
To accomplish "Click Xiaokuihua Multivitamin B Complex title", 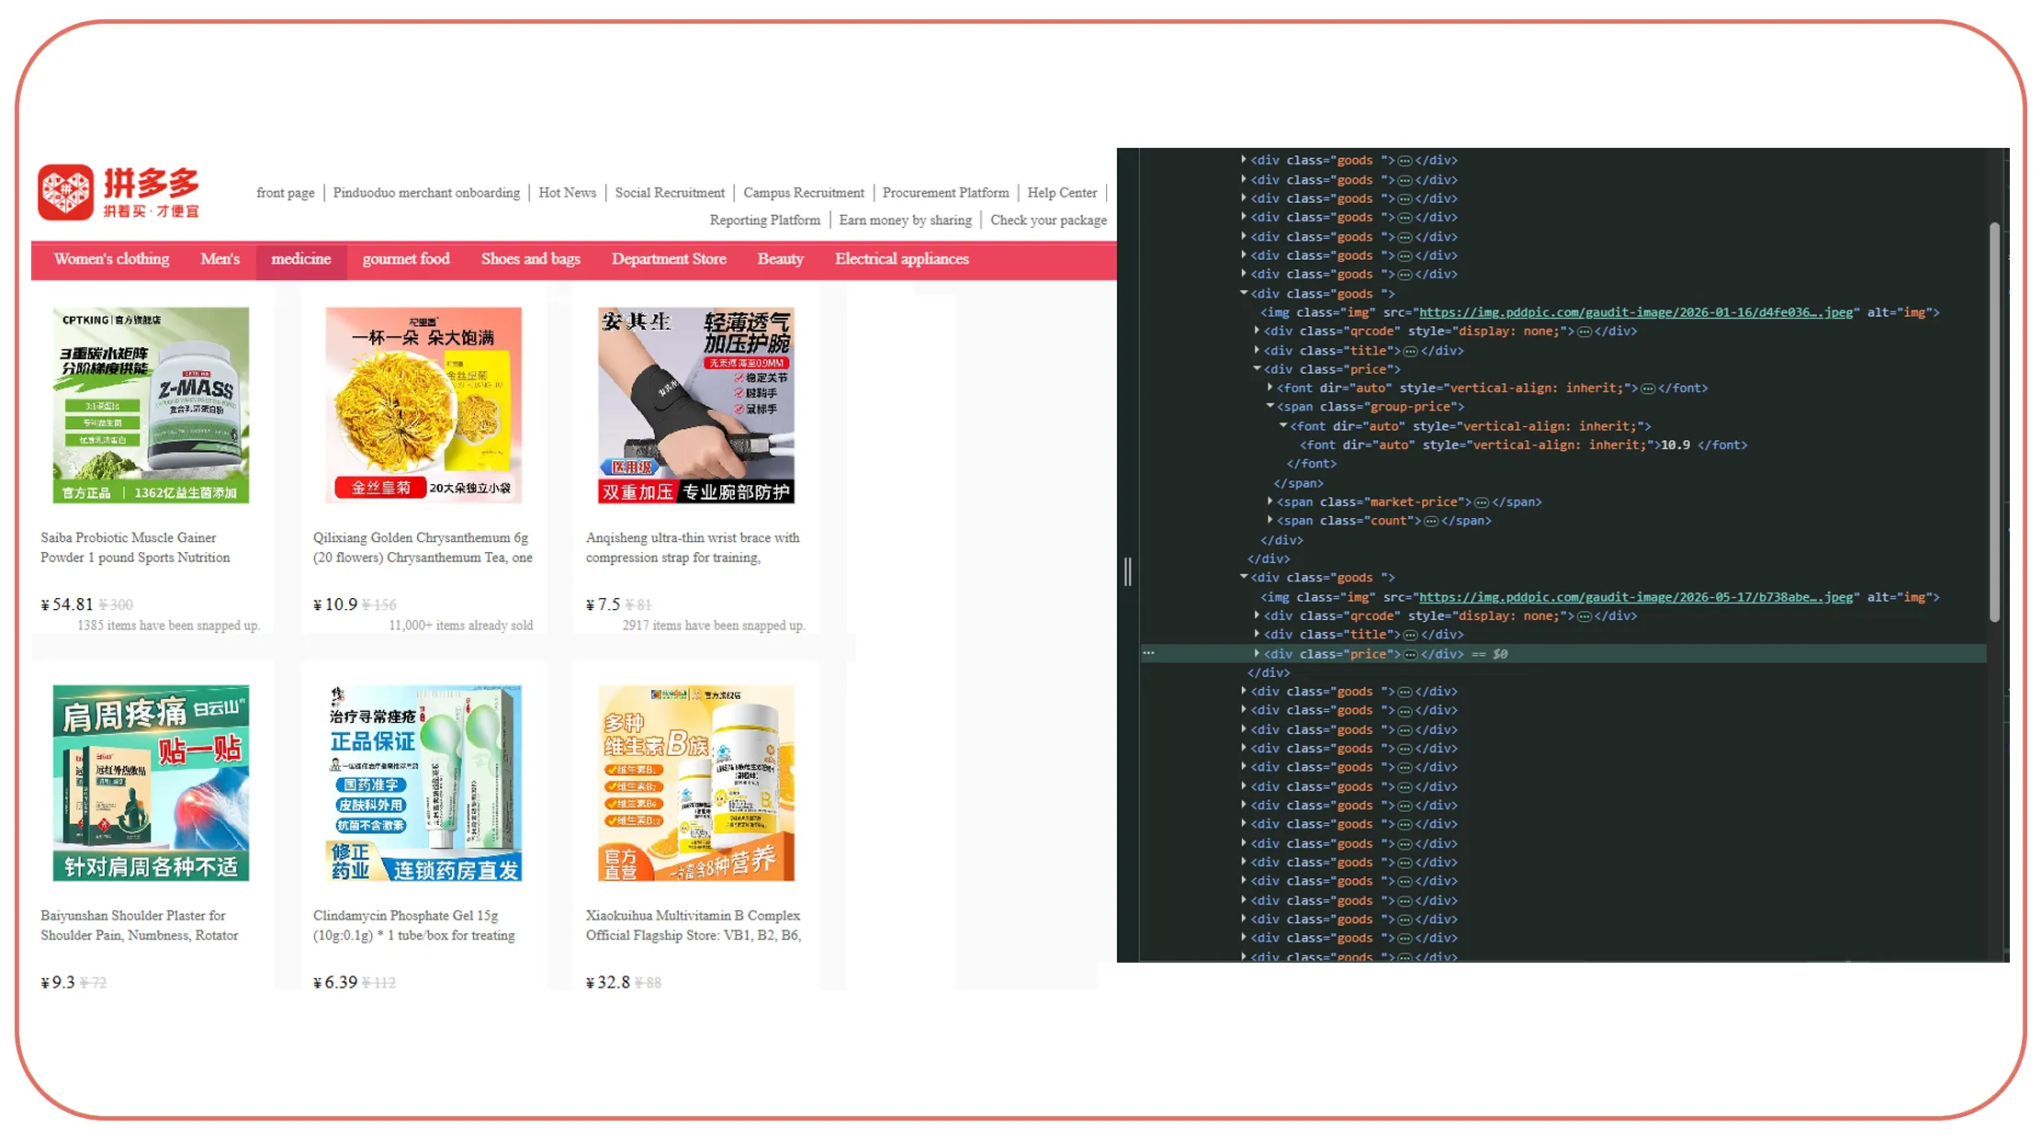I will [x=694, y=925].
